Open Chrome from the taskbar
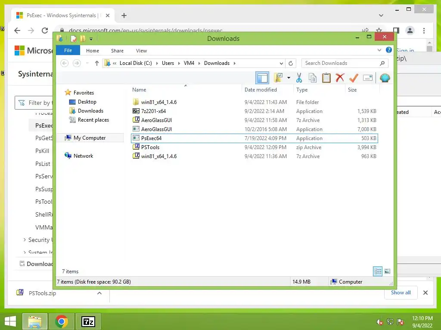Viewport: 441px width, 330px height. pyautogui.click(x=61, y=321)
